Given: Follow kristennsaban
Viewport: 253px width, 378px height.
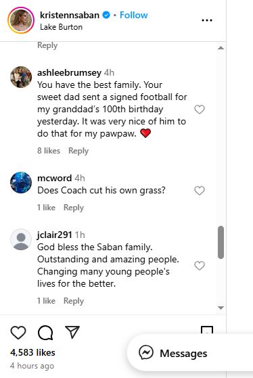Looking at the screenshot, I should (134, 15).
